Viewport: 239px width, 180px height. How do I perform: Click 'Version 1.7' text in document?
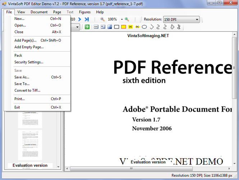pyautogui.click(x=146, y=120)
